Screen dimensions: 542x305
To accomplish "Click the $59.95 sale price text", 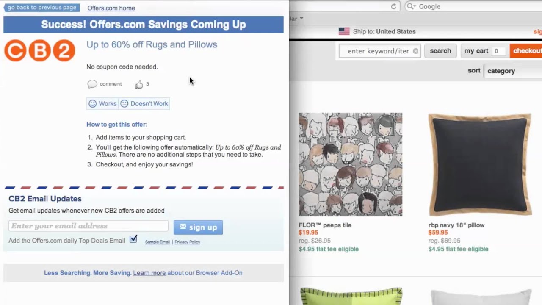I will tap(438, 233).
